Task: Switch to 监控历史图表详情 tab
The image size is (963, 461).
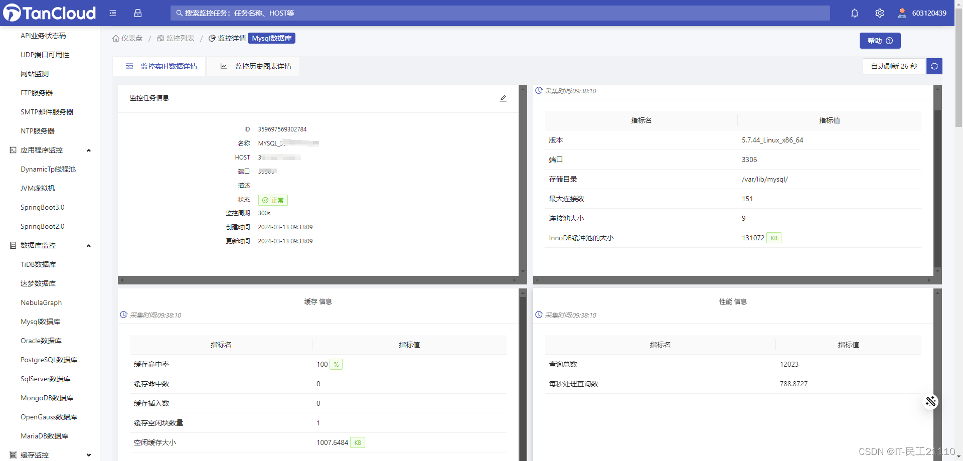Action: (x=254, y=66)
